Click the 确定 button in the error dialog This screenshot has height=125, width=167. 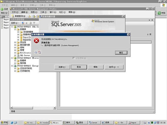tap(121, 53)
